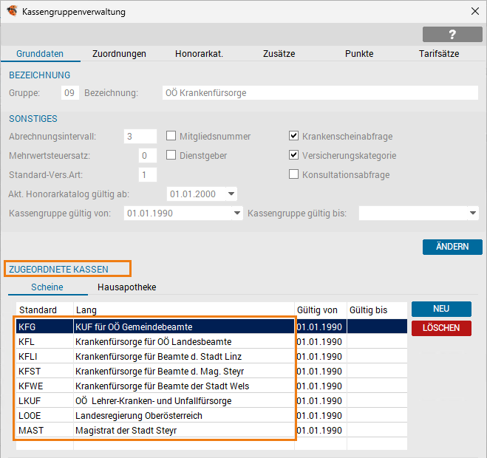Viewport: 487px width, 458px height.
Task: Click the question mark help button
Action: [x=452, y=35]
